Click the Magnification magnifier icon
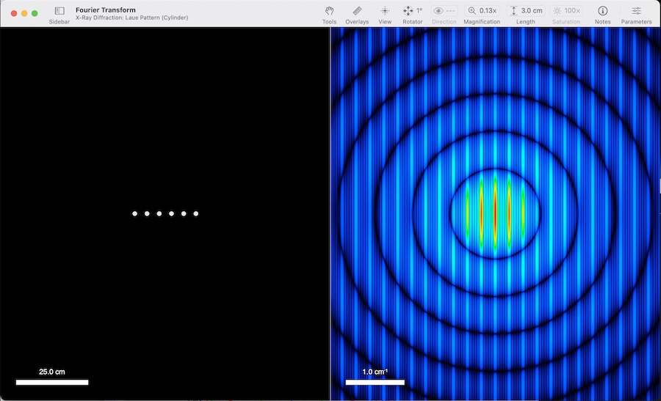 pyautogui.click(x=472, y=11)
